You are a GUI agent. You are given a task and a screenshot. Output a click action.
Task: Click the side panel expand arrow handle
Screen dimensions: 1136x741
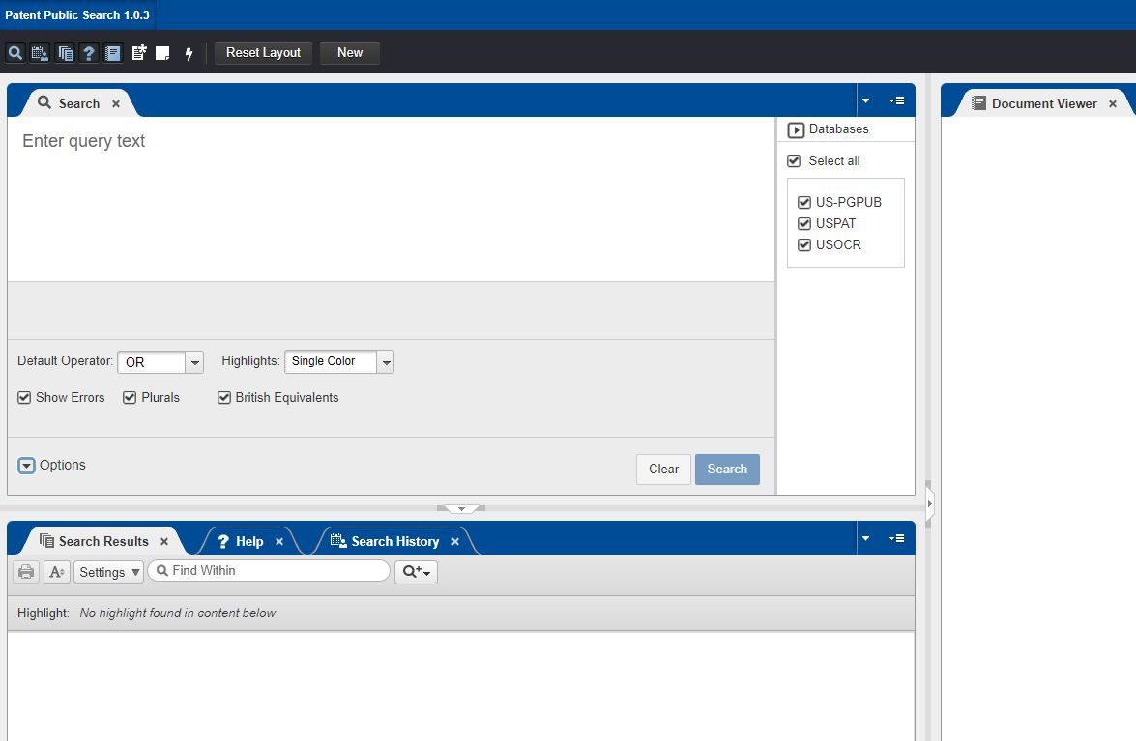click(929, 503)
